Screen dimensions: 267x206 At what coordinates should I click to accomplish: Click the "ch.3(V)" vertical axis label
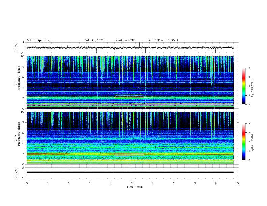tap(16, 173)
